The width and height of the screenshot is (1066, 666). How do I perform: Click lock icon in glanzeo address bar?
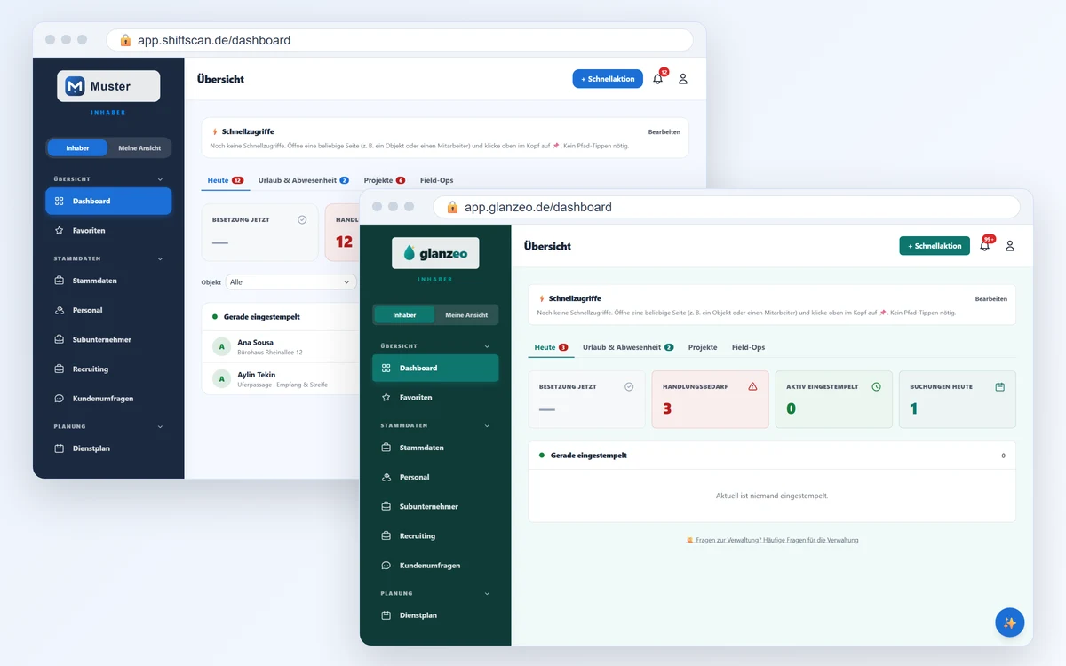tap(452, 207)
